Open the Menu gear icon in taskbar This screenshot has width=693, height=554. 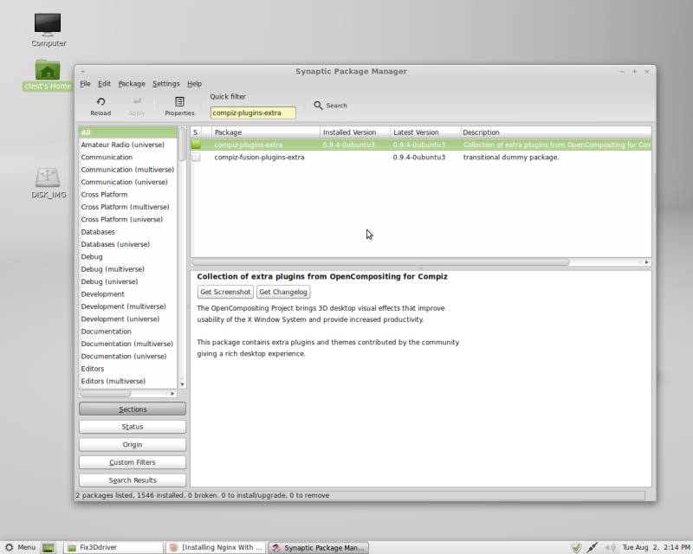coord(9,547)
